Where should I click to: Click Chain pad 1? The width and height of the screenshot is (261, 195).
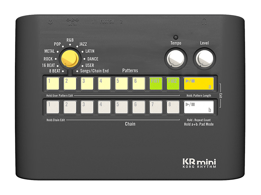(x=53, y=107)
